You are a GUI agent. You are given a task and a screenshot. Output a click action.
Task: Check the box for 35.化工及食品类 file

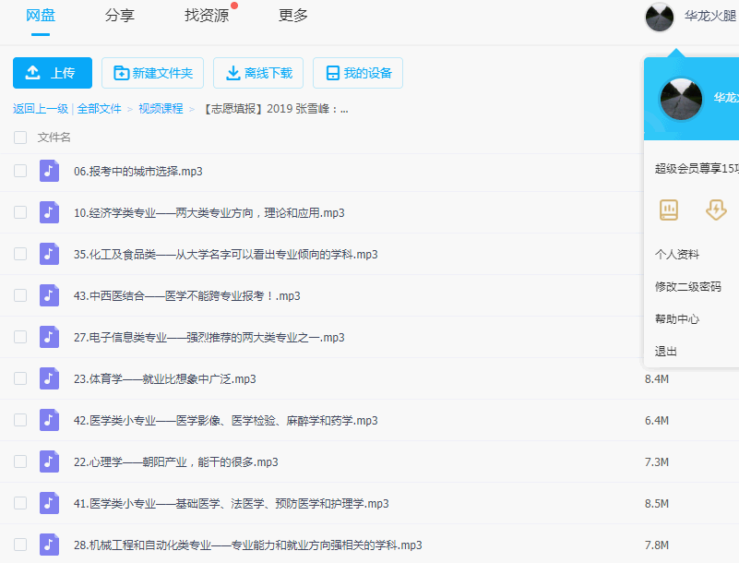coord(20,254)
